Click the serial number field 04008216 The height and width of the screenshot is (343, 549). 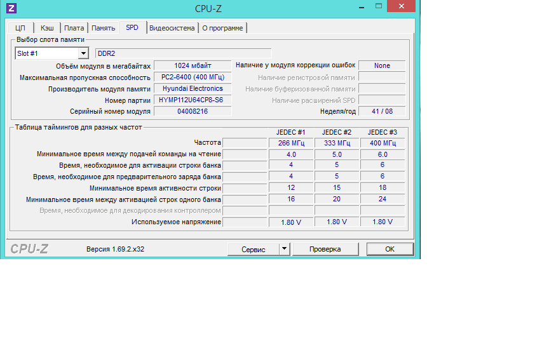coord(193,112)
